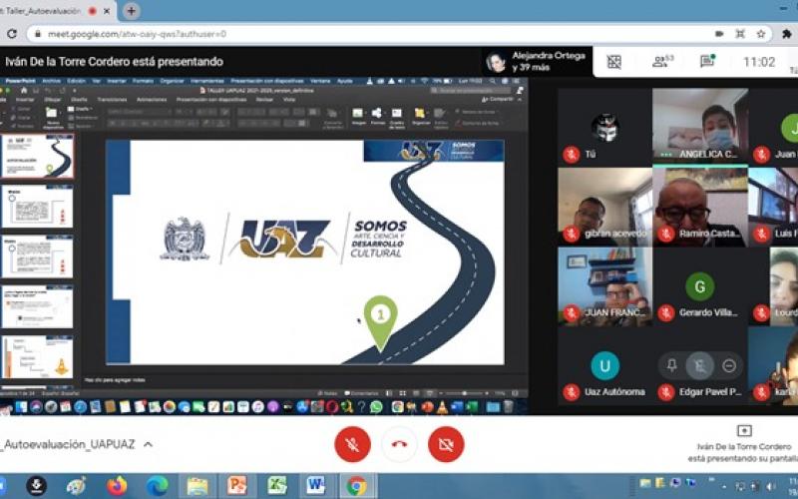Select the fifth slide thumbnail in PowerPoint
This screenshot has width=798, height=499.
pos(38,357)
